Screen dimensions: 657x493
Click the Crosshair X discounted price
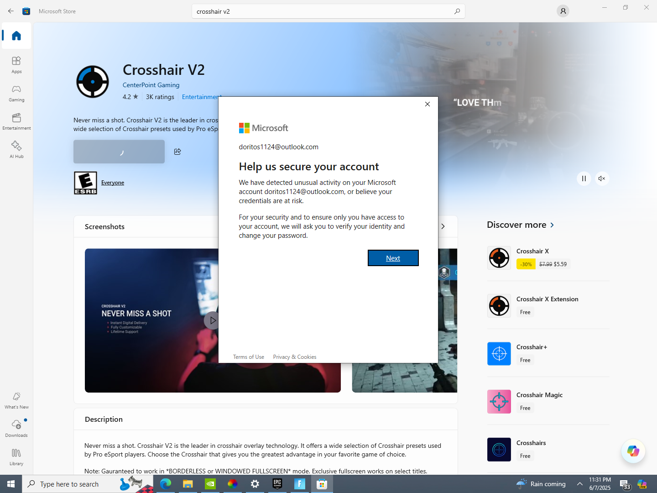pos(560,264)
